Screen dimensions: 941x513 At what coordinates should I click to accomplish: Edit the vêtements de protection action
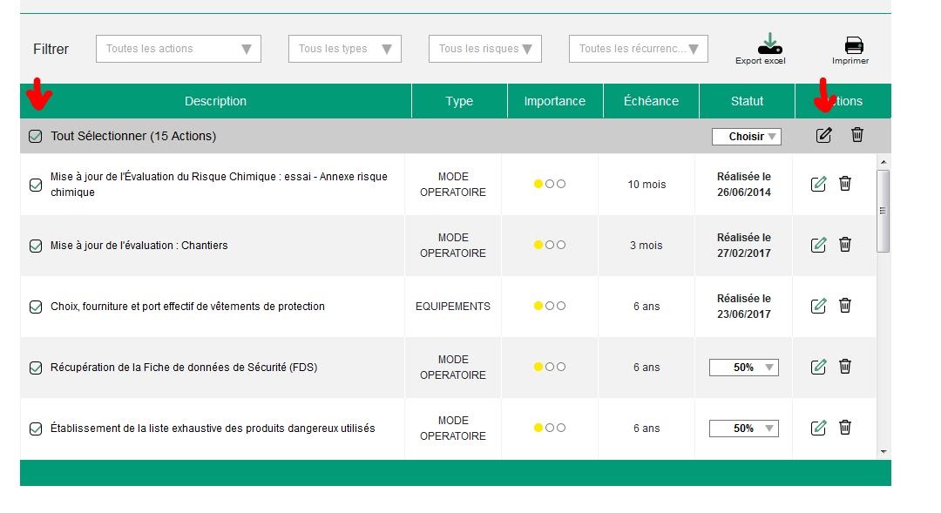[818, 306]
